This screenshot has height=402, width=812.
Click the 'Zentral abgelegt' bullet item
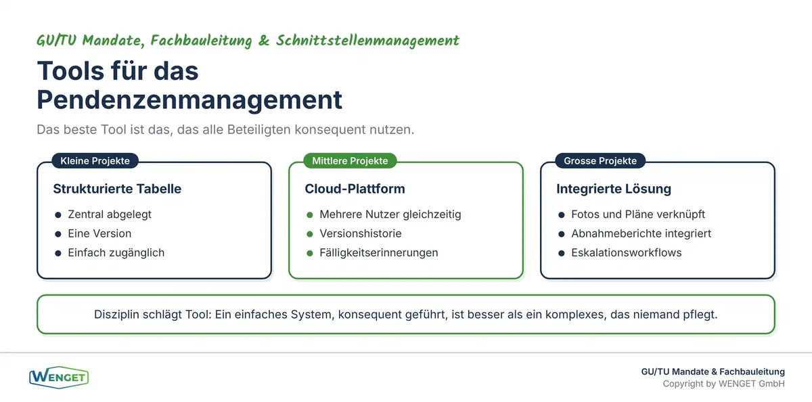104,215
